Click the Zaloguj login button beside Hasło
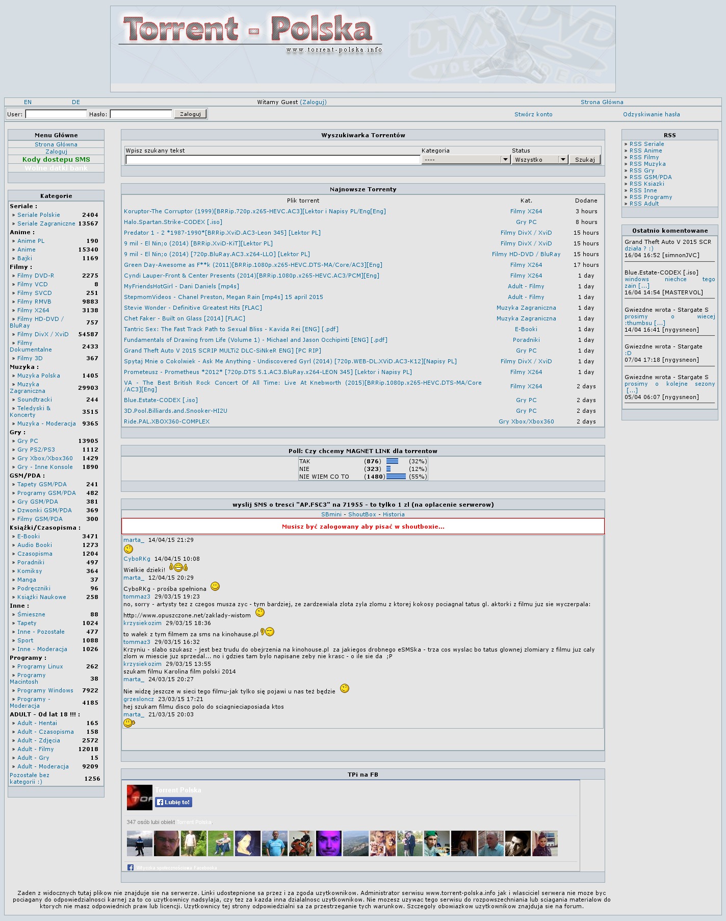The image size is (726, 921). (190, 114)
